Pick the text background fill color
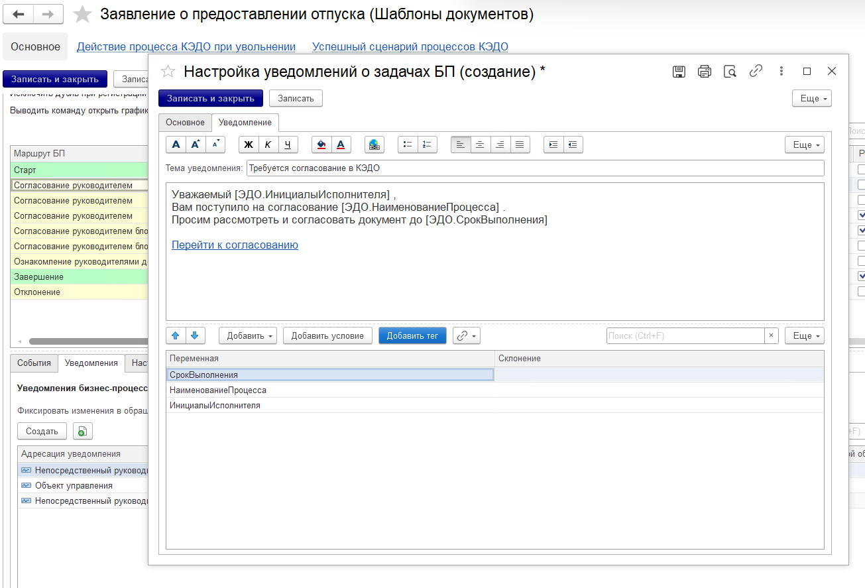The image size is (865, 588). click(x=321, y=145)
